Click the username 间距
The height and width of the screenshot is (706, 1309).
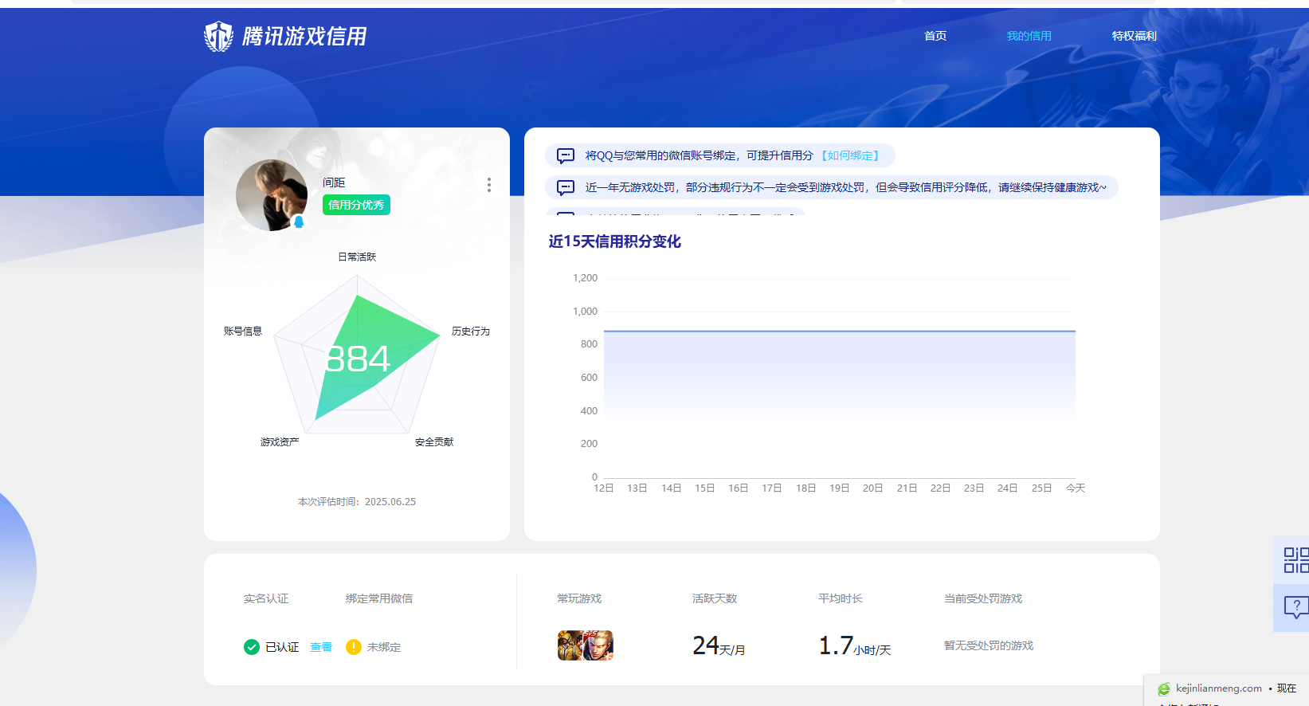[334, 182]
